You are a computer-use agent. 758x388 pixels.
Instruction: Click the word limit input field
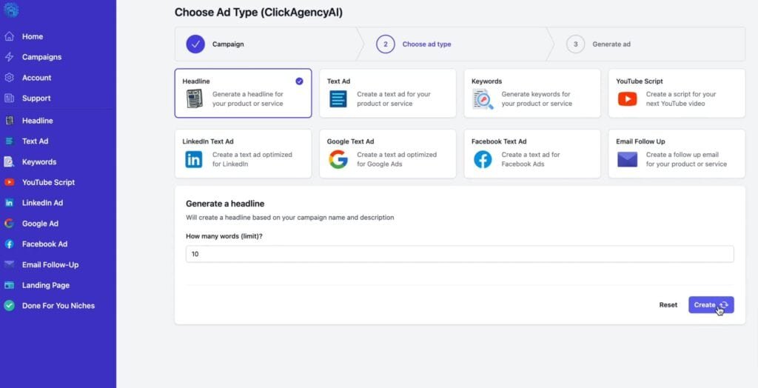point(459,254)
